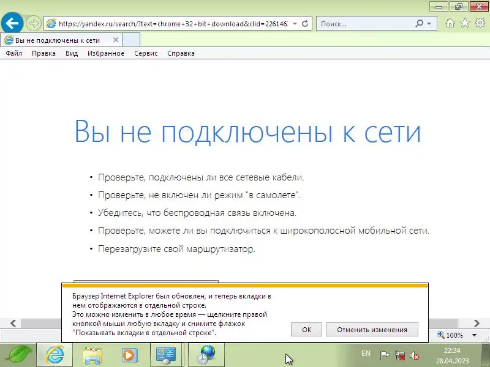Open the globe and clock taskbar app
The height and width of the screenshot is (367, 490).
pyautogui.click(x=206, y=355)
